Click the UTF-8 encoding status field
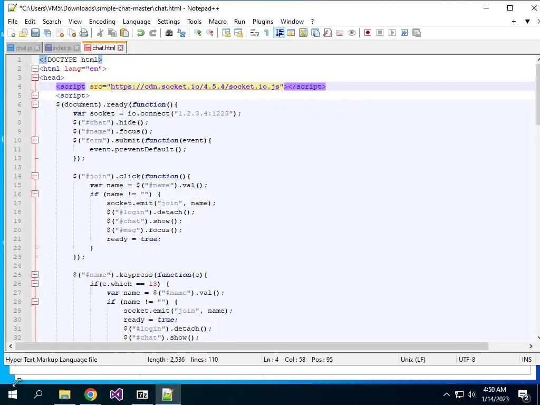540x405 pixels. coord(467,360)
